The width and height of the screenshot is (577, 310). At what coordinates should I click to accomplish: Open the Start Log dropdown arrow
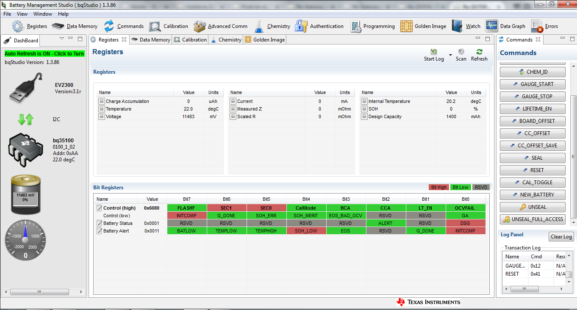click(450, 55)
